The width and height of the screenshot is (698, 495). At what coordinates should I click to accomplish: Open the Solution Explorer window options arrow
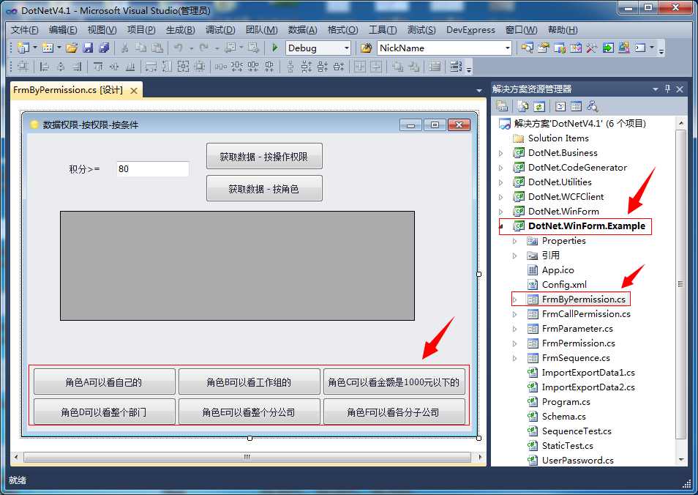[656, 89]
